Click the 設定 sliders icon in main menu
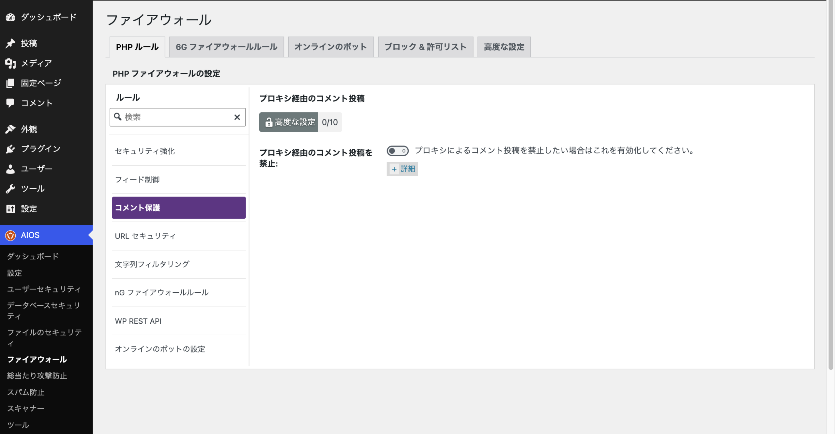This screenshot has width=835, height=434. [x=10, y=209]
